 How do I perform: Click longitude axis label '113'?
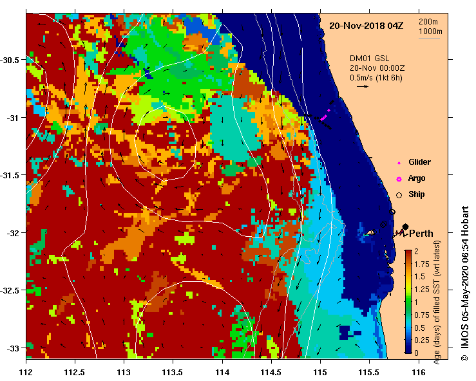[124, 372]
